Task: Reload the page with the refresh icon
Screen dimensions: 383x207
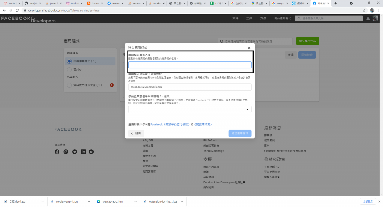Action: tap(17, 10)
